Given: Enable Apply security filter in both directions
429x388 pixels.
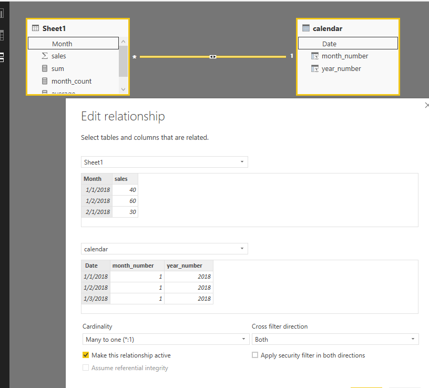Looking at the screenshot, I should coord(254,355).
